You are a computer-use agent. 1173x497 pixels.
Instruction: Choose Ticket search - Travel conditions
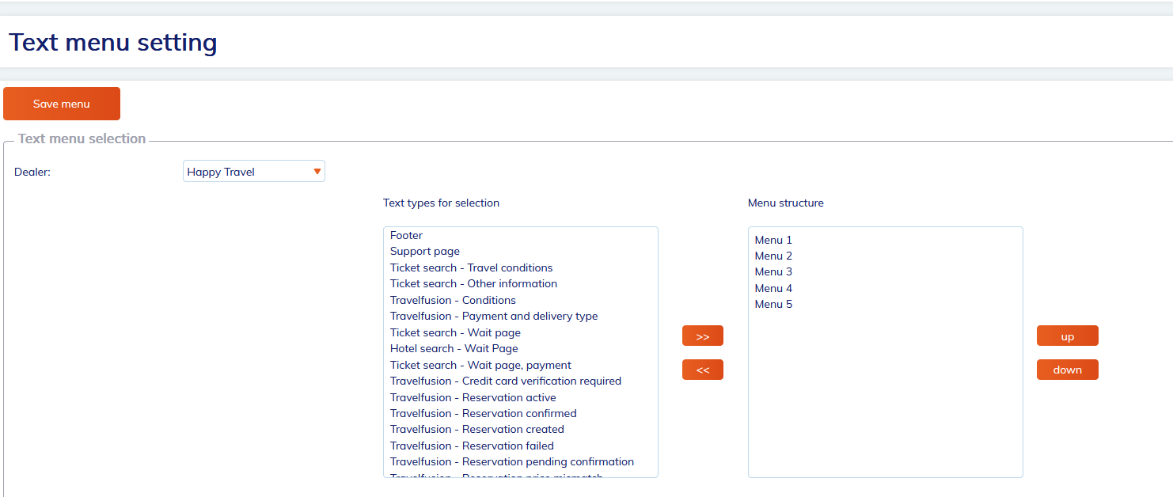[472, 267]
